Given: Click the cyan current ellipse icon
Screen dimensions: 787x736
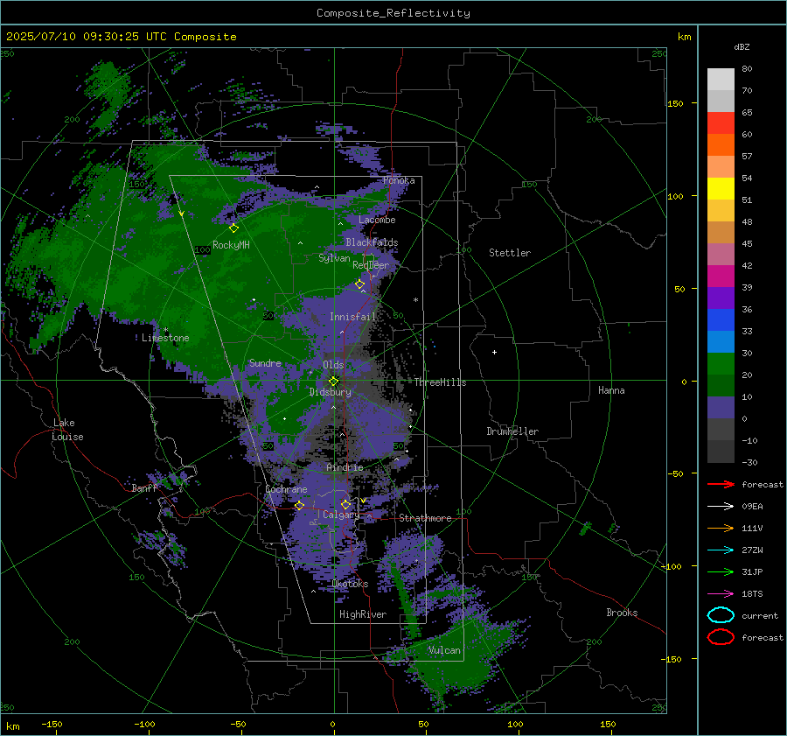Looking at the screenshot, I should [721, 615].
